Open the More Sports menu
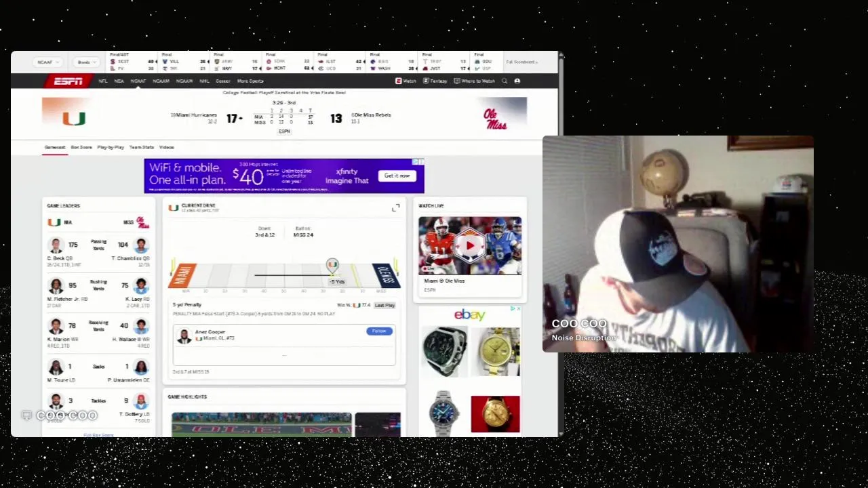This screenshot has width=868, height=488. click(x=250, y=81)
